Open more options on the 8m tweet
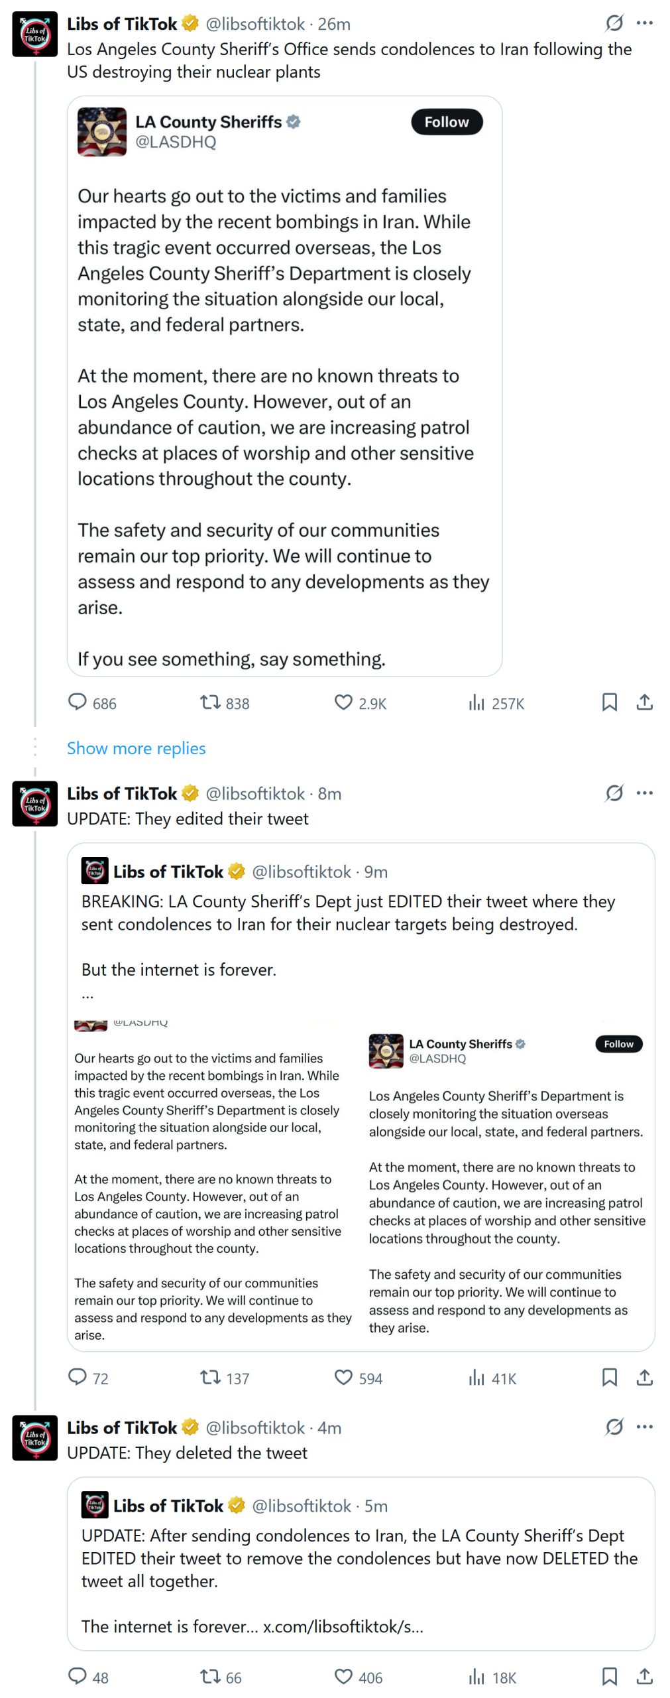This screenshot has width=670, height=1698. [644, 793]
